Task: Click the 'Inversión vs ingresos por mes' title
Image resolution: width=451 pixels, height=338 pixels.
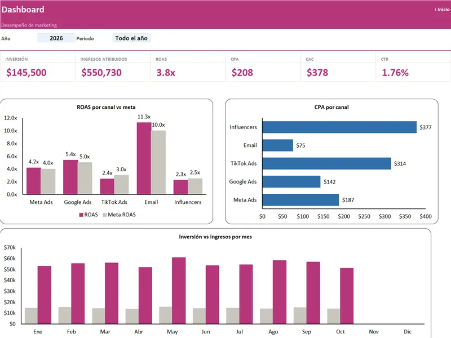Action: 215,237
